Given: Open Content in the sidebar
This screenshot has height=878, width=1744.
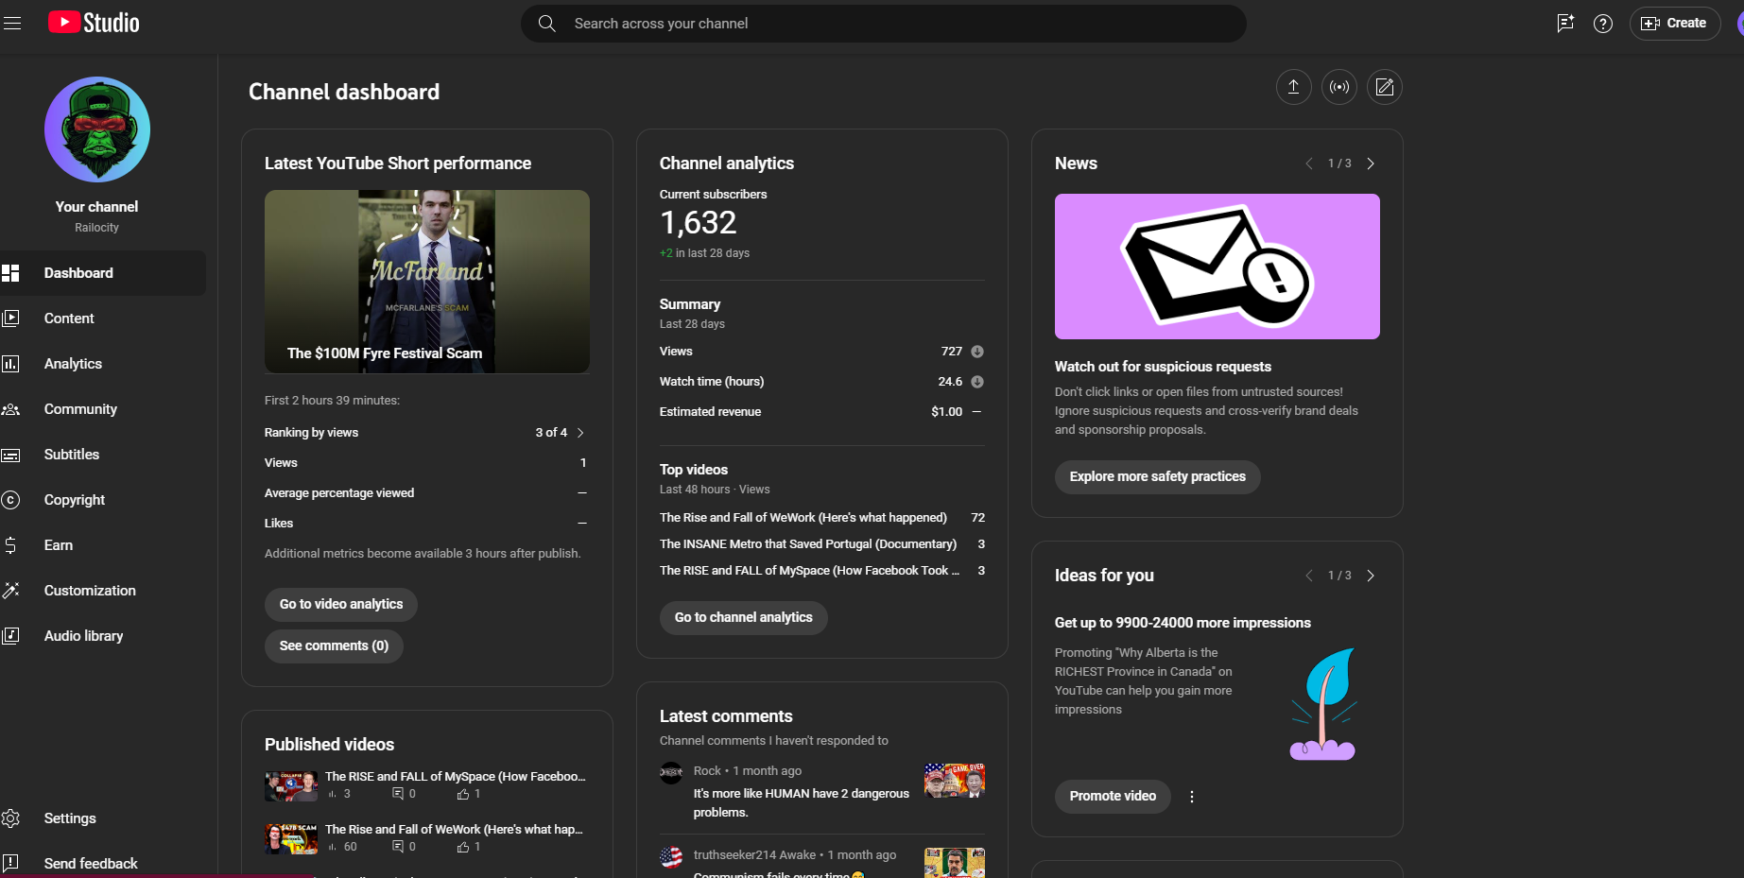Looking at the screenshot, I should click(x=102, y=318).
